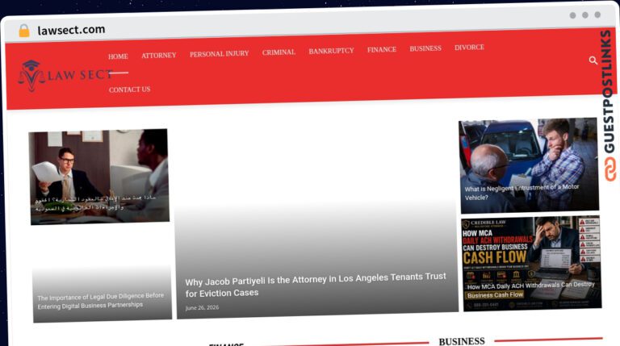Open the Law Sect logo
Image resolution: width=620 pixels, height=346 pixels.
tap(65, 76)
